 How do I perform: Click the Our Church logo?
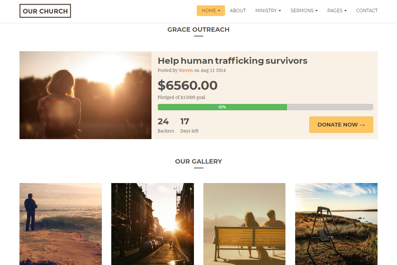(x=45, y=11)
